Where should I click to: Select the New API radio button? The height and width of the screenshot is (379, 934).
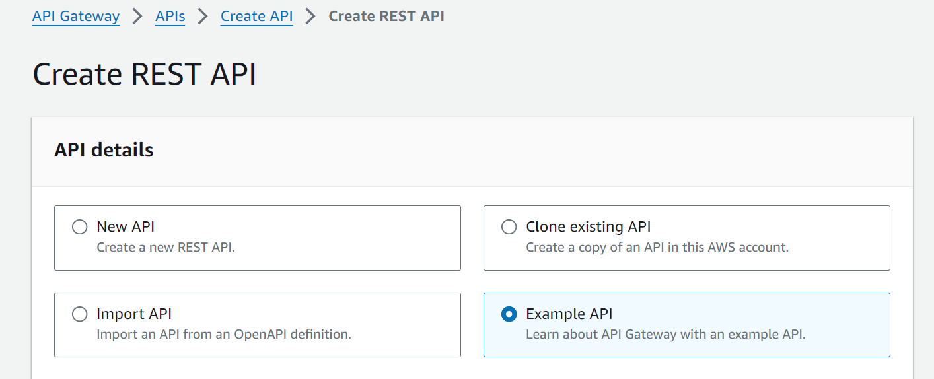point(79,227)
